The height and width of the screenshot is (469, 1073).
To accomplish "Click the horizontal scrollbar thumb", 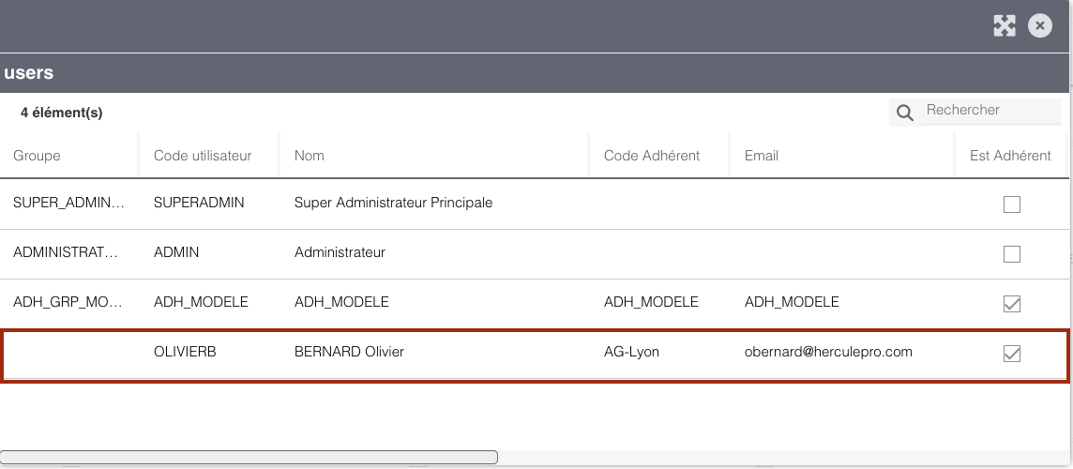I will click(249, 457).
